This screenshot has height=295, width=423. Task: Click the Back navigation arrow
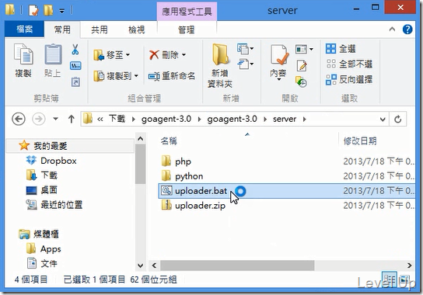point(19,119)
